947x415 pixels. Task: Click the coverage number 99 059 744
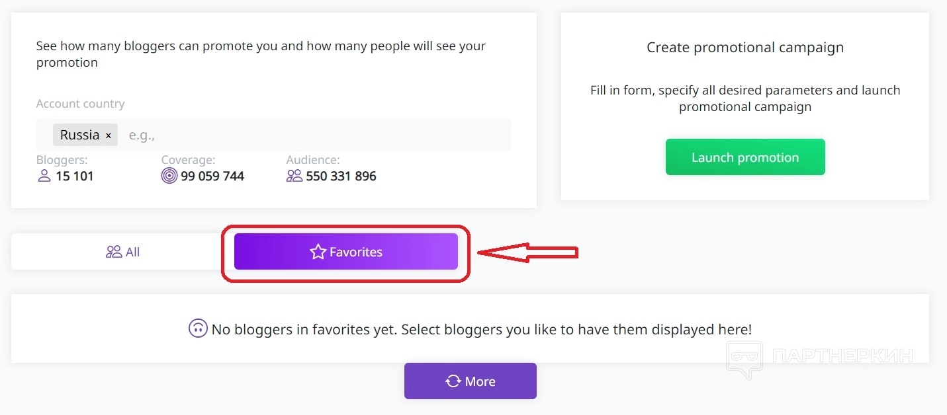tap(212, 176)
